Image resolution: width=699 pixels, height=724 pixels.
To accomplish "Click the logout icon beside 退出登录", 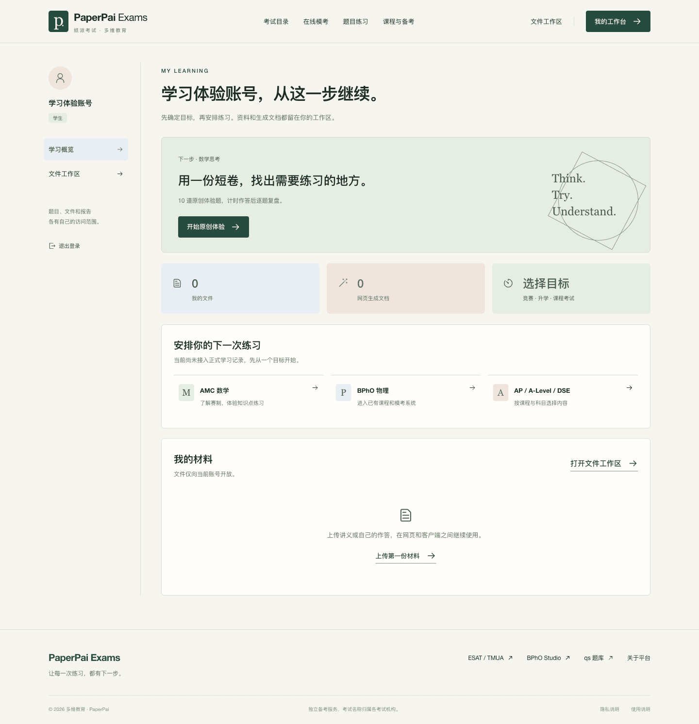I will coord(52,246).
